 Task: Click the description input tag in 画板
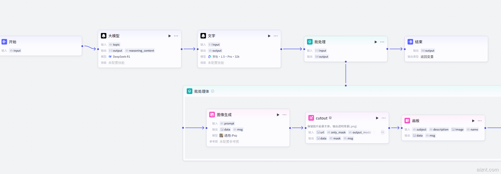(439, 129)
